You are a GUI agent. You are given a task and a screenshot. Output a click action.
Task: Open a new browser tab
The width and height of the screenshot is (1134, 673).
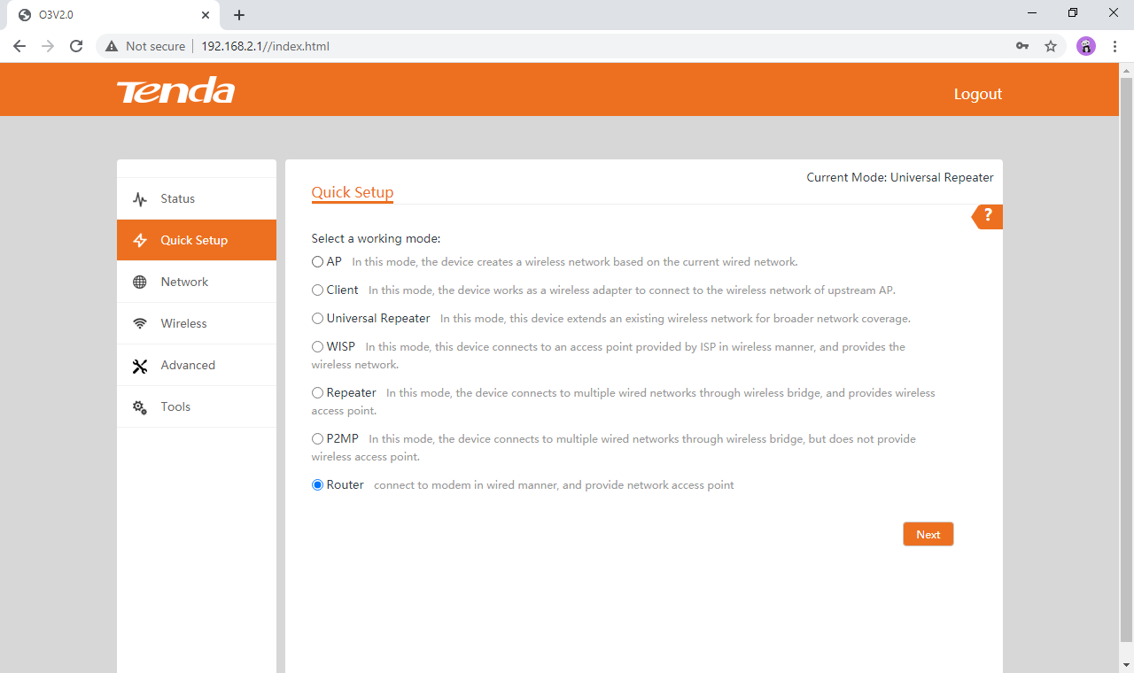239,15
